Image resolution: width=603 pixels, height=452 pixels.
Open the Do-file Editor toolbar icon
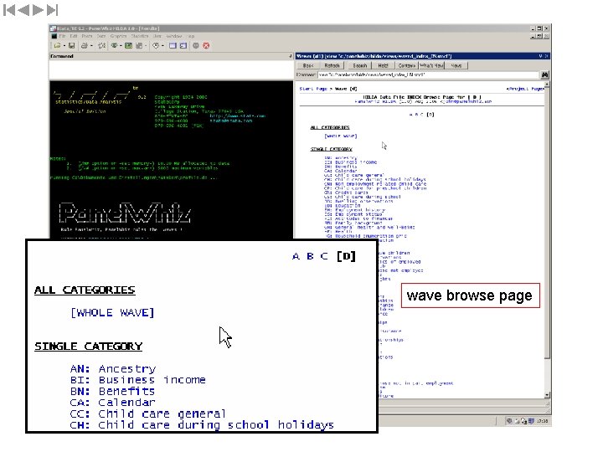point(139,46)
